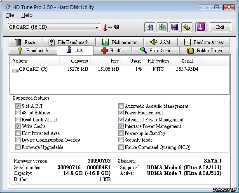The width and height of the screenshot is (239, 193).
Task: Click the floppy disk save icon
Action: pos(174,27)
